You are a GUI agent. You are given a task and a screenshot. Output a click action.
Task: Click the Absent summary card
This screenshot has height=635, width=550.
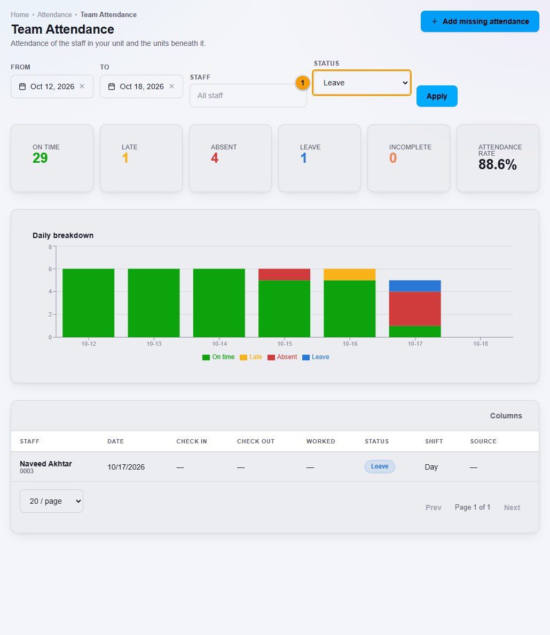(x=230, y=158)
